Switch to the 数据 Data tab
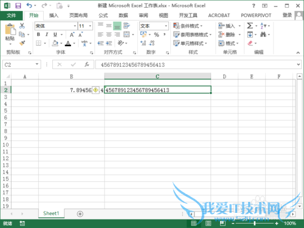Screen dimensions: 304x228 pos(123,15)
